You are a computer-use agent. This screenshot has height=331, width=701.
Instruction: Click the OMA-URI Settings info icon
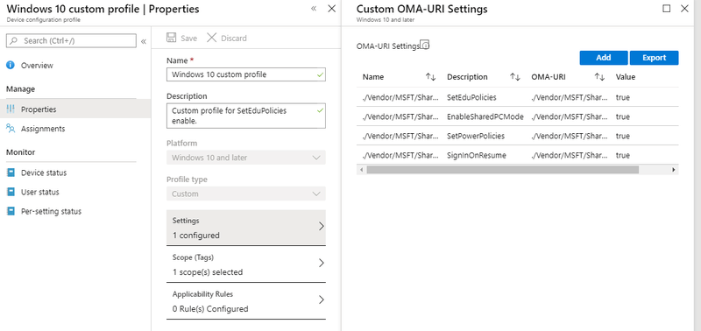425,45
